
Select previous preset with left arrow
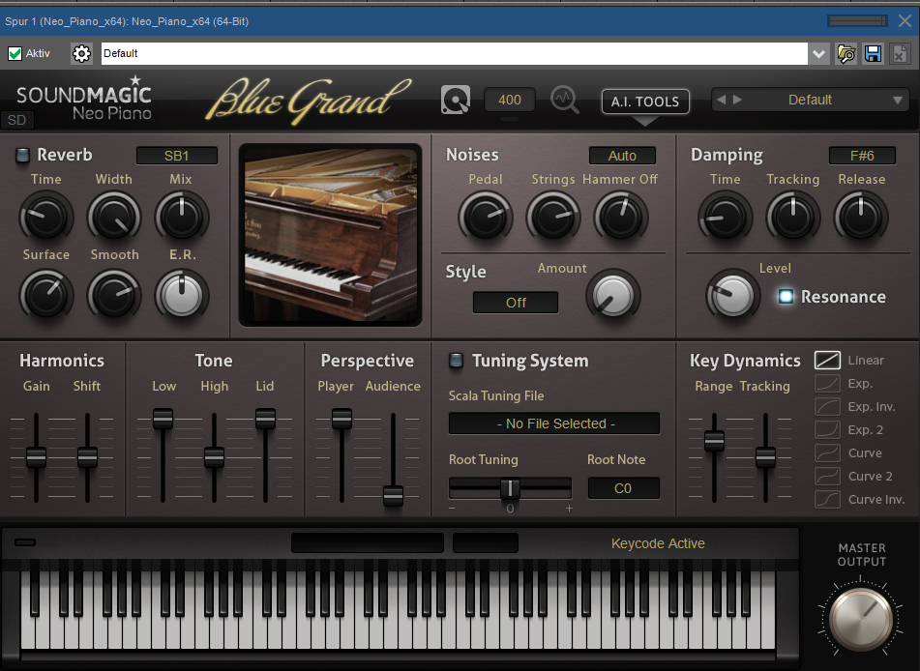(x=722, y=100)
